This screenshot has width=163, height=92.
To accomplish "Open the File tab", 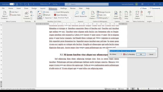I will pos(3,8).
